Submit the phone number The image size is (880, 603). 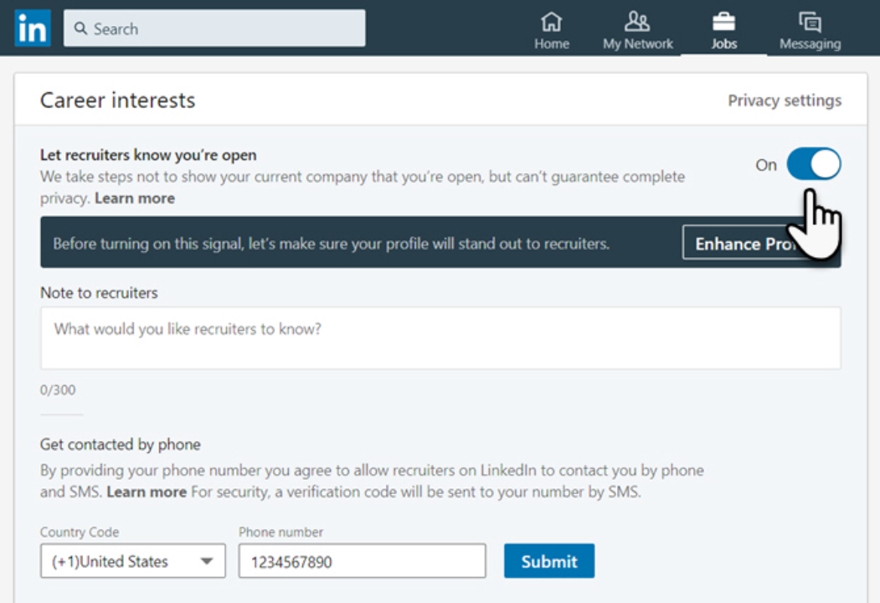point(549,561)
